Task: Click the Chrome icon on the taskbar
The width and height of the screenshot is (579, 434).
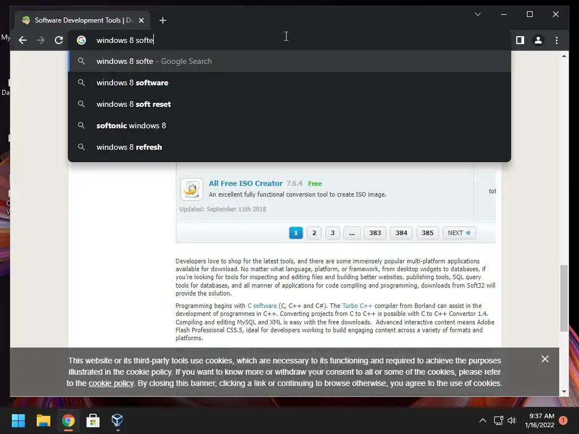Action: [68, 420]
